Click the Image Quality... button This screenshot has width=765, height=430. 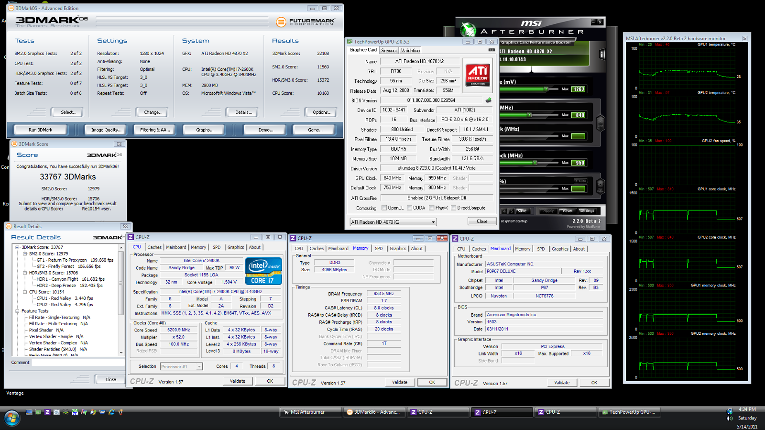point(106,130)
